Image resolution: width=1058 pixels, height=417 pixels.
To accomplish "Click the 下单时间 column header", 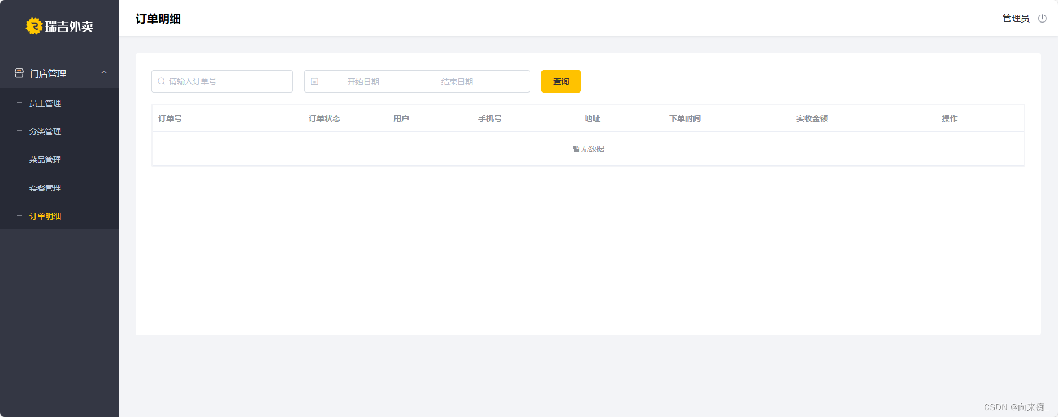I will point(685,118).
